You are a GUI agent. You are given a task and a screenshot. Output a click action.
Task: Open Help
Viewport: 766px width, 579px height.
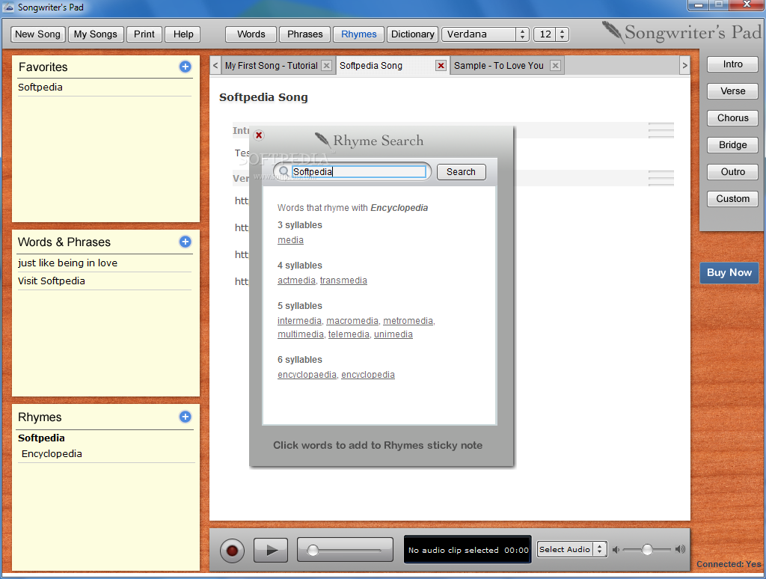(x=183, y=34)
